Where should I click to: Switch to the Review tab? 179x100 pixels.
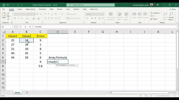click(60, 9)
